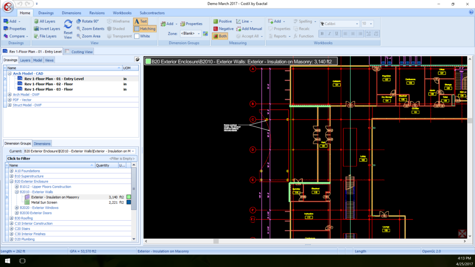Open the Dimensions ribbon tab
Viewport: 475px width, 267px height.
pyautogui.click(x=71, y=13)
